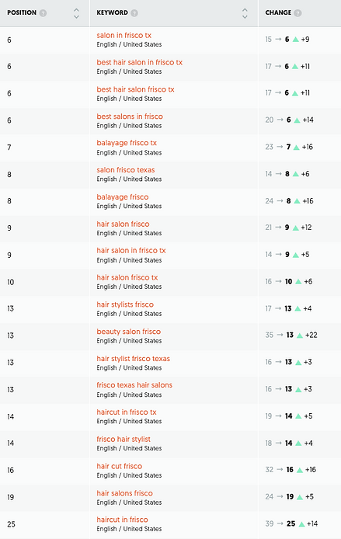341x539 pixels.
Task: Open the 'hair stylists frisco' keyword link
Action: point(125,304)
